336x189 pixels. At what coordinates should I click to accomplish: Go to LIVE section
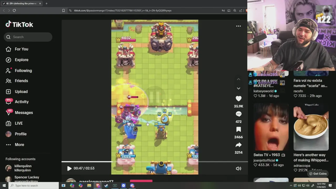pos(14,123)
